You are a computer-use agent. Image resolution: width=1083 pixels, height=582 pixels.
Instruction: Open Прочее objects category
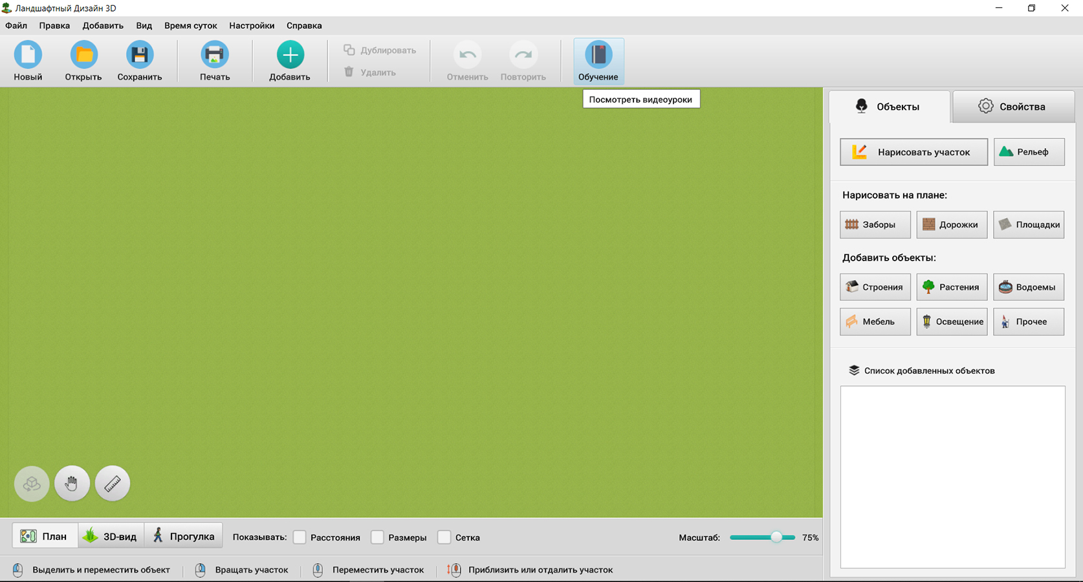[1029, 321]
